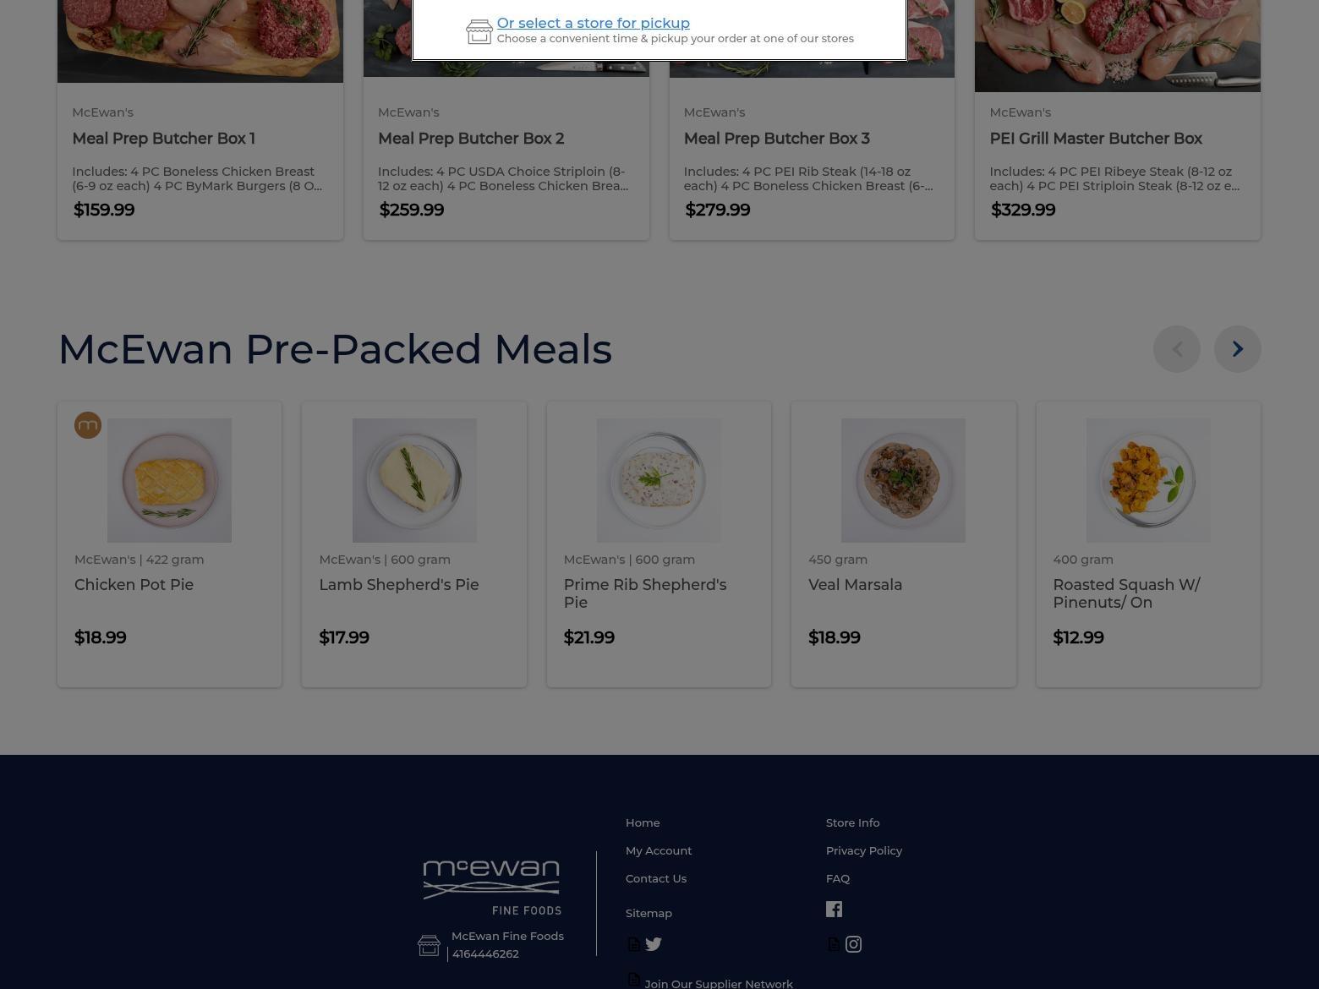1319x989 pixels.
Task: Open the PEI Grill Master Butcher Box card
Action: click(1118, 120)
